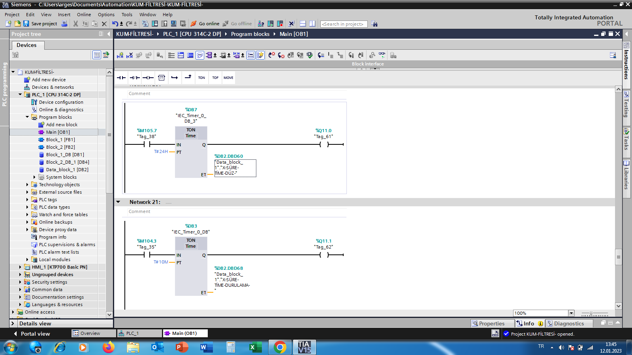
Task: Close the ladder branch
Action: coord(188,78)
